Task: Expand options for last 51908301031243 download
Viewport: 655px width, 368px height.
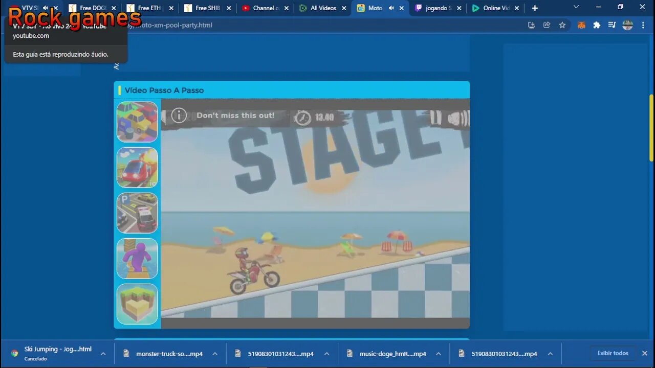Action: click(x=550, y=354)
